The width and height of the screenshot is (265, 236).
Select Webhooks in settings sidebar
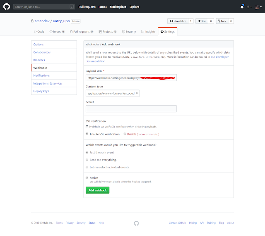point(54,68)
